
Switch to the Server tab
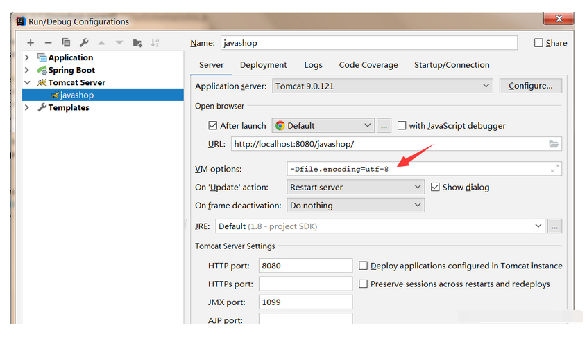[211, 65]
